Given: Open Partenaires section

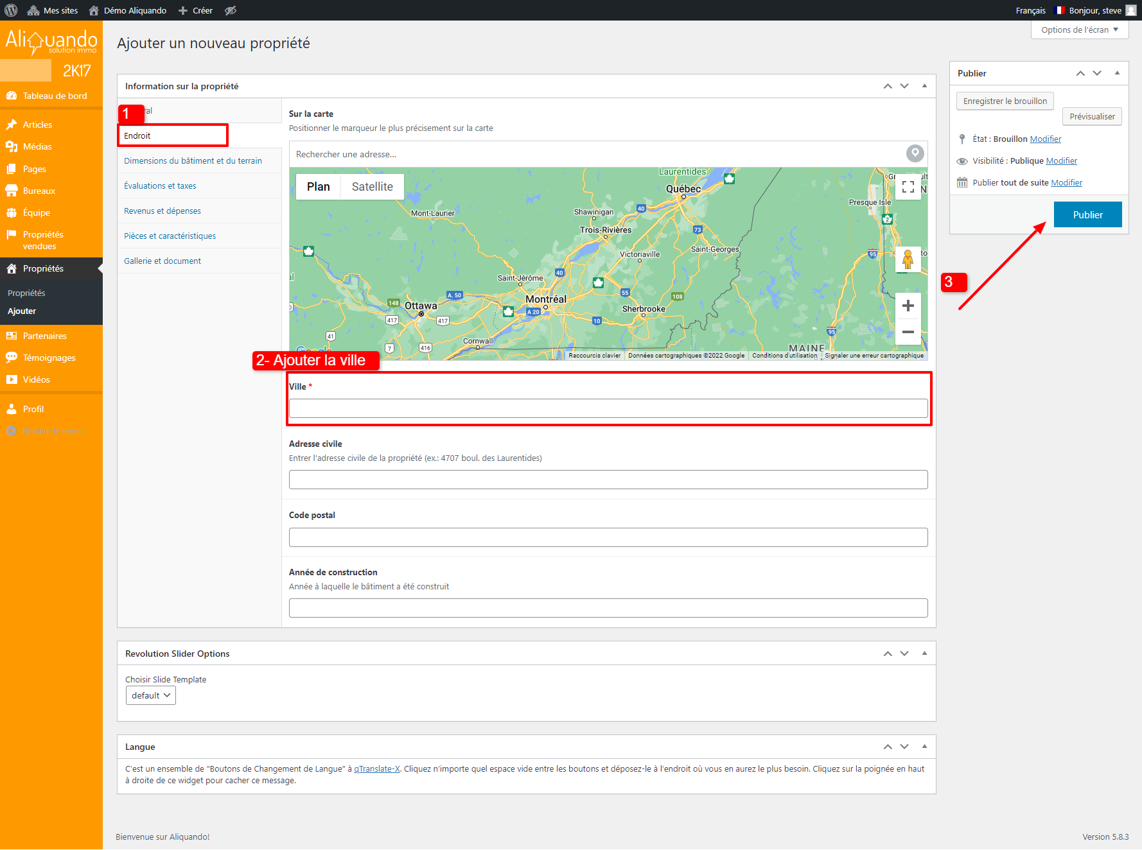Looking at the screenshot, I should tap(51, 336).
